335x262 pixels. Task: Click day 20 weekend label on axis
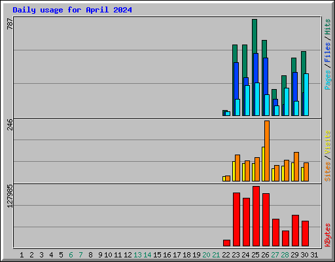coord(206,255)
